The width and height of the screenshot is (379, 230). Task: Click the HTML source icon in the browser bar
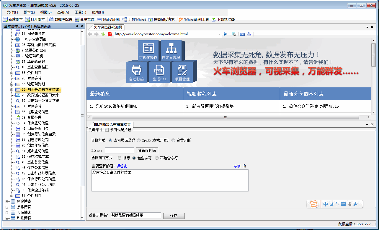pos(242,34)
